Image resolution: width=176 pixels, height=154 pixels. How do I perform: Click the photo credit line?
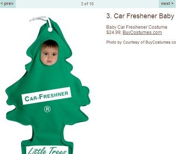(x=141, y=42)
